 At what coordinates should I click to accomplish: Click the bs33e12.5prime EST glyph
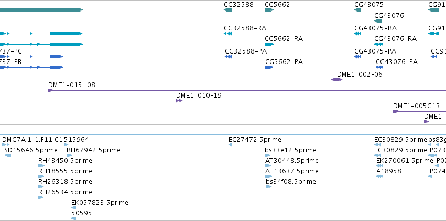267,155
